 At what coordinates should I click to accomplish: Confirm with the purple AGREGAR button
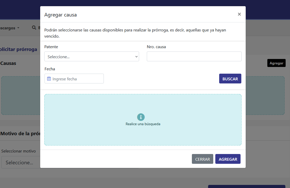click(x=228, y=159)
